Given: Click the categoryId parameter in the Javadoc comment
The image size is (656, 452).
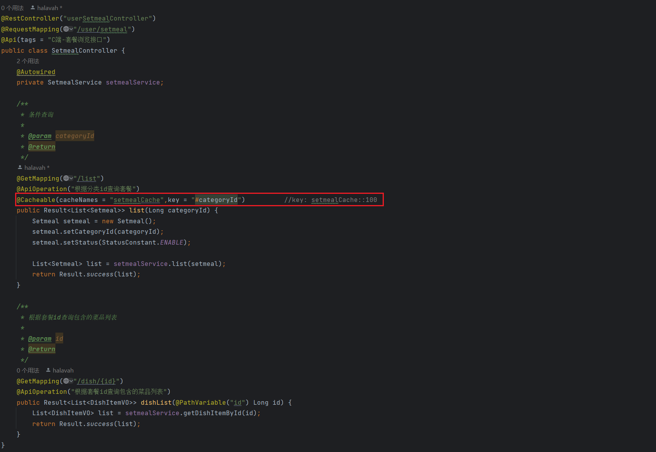Looking at the screenshot, I should point(74,136).
